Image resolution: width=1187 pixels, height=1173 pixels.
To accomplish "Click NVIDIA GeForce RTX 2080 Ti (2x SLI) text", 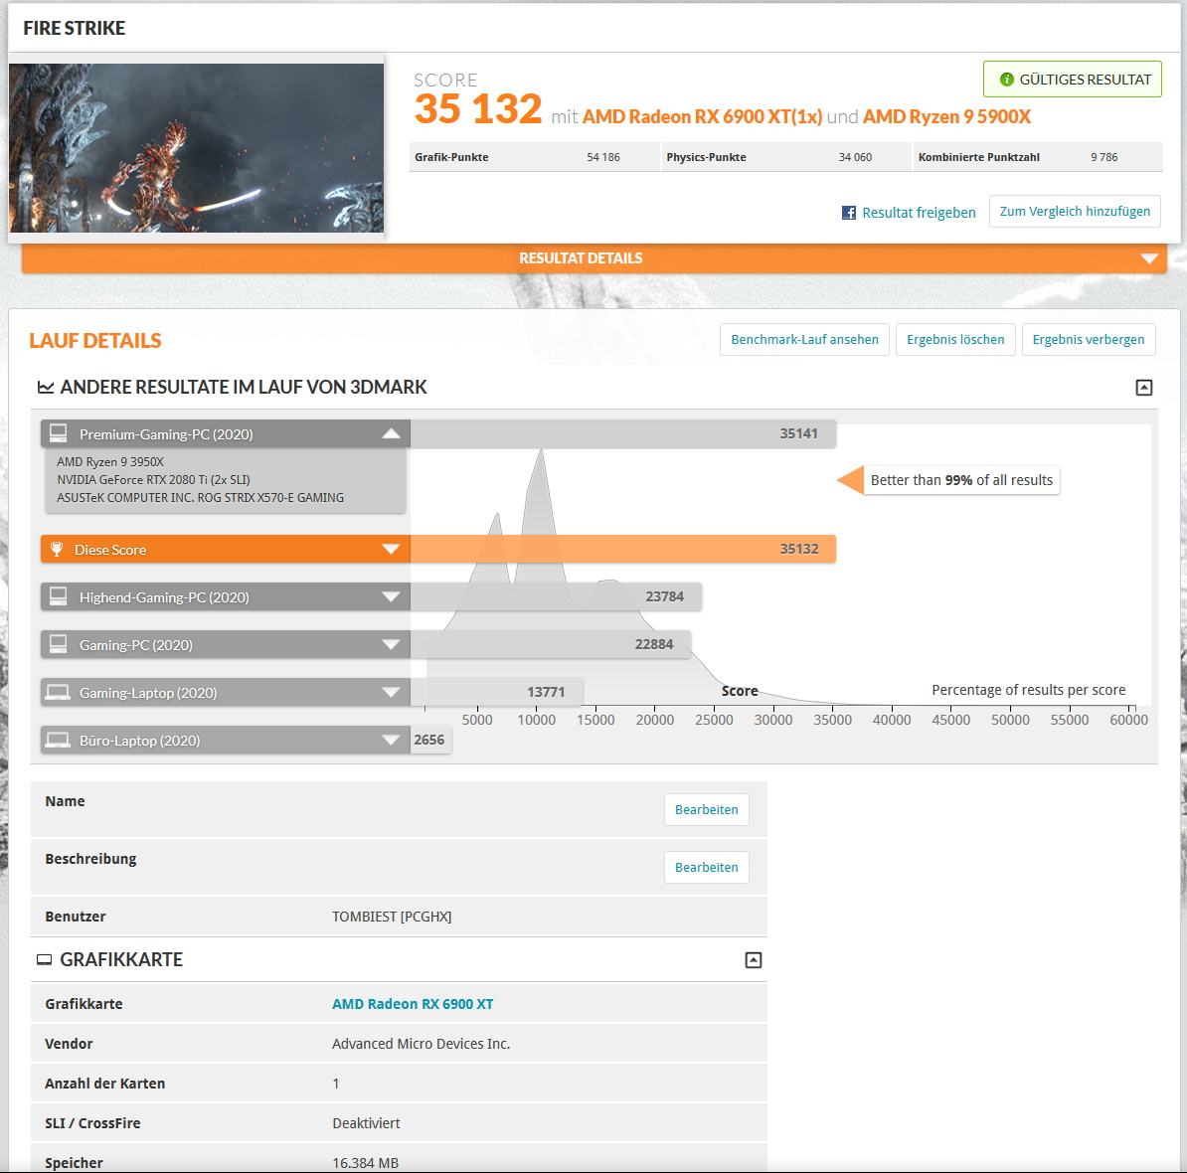I will point(153,480).
